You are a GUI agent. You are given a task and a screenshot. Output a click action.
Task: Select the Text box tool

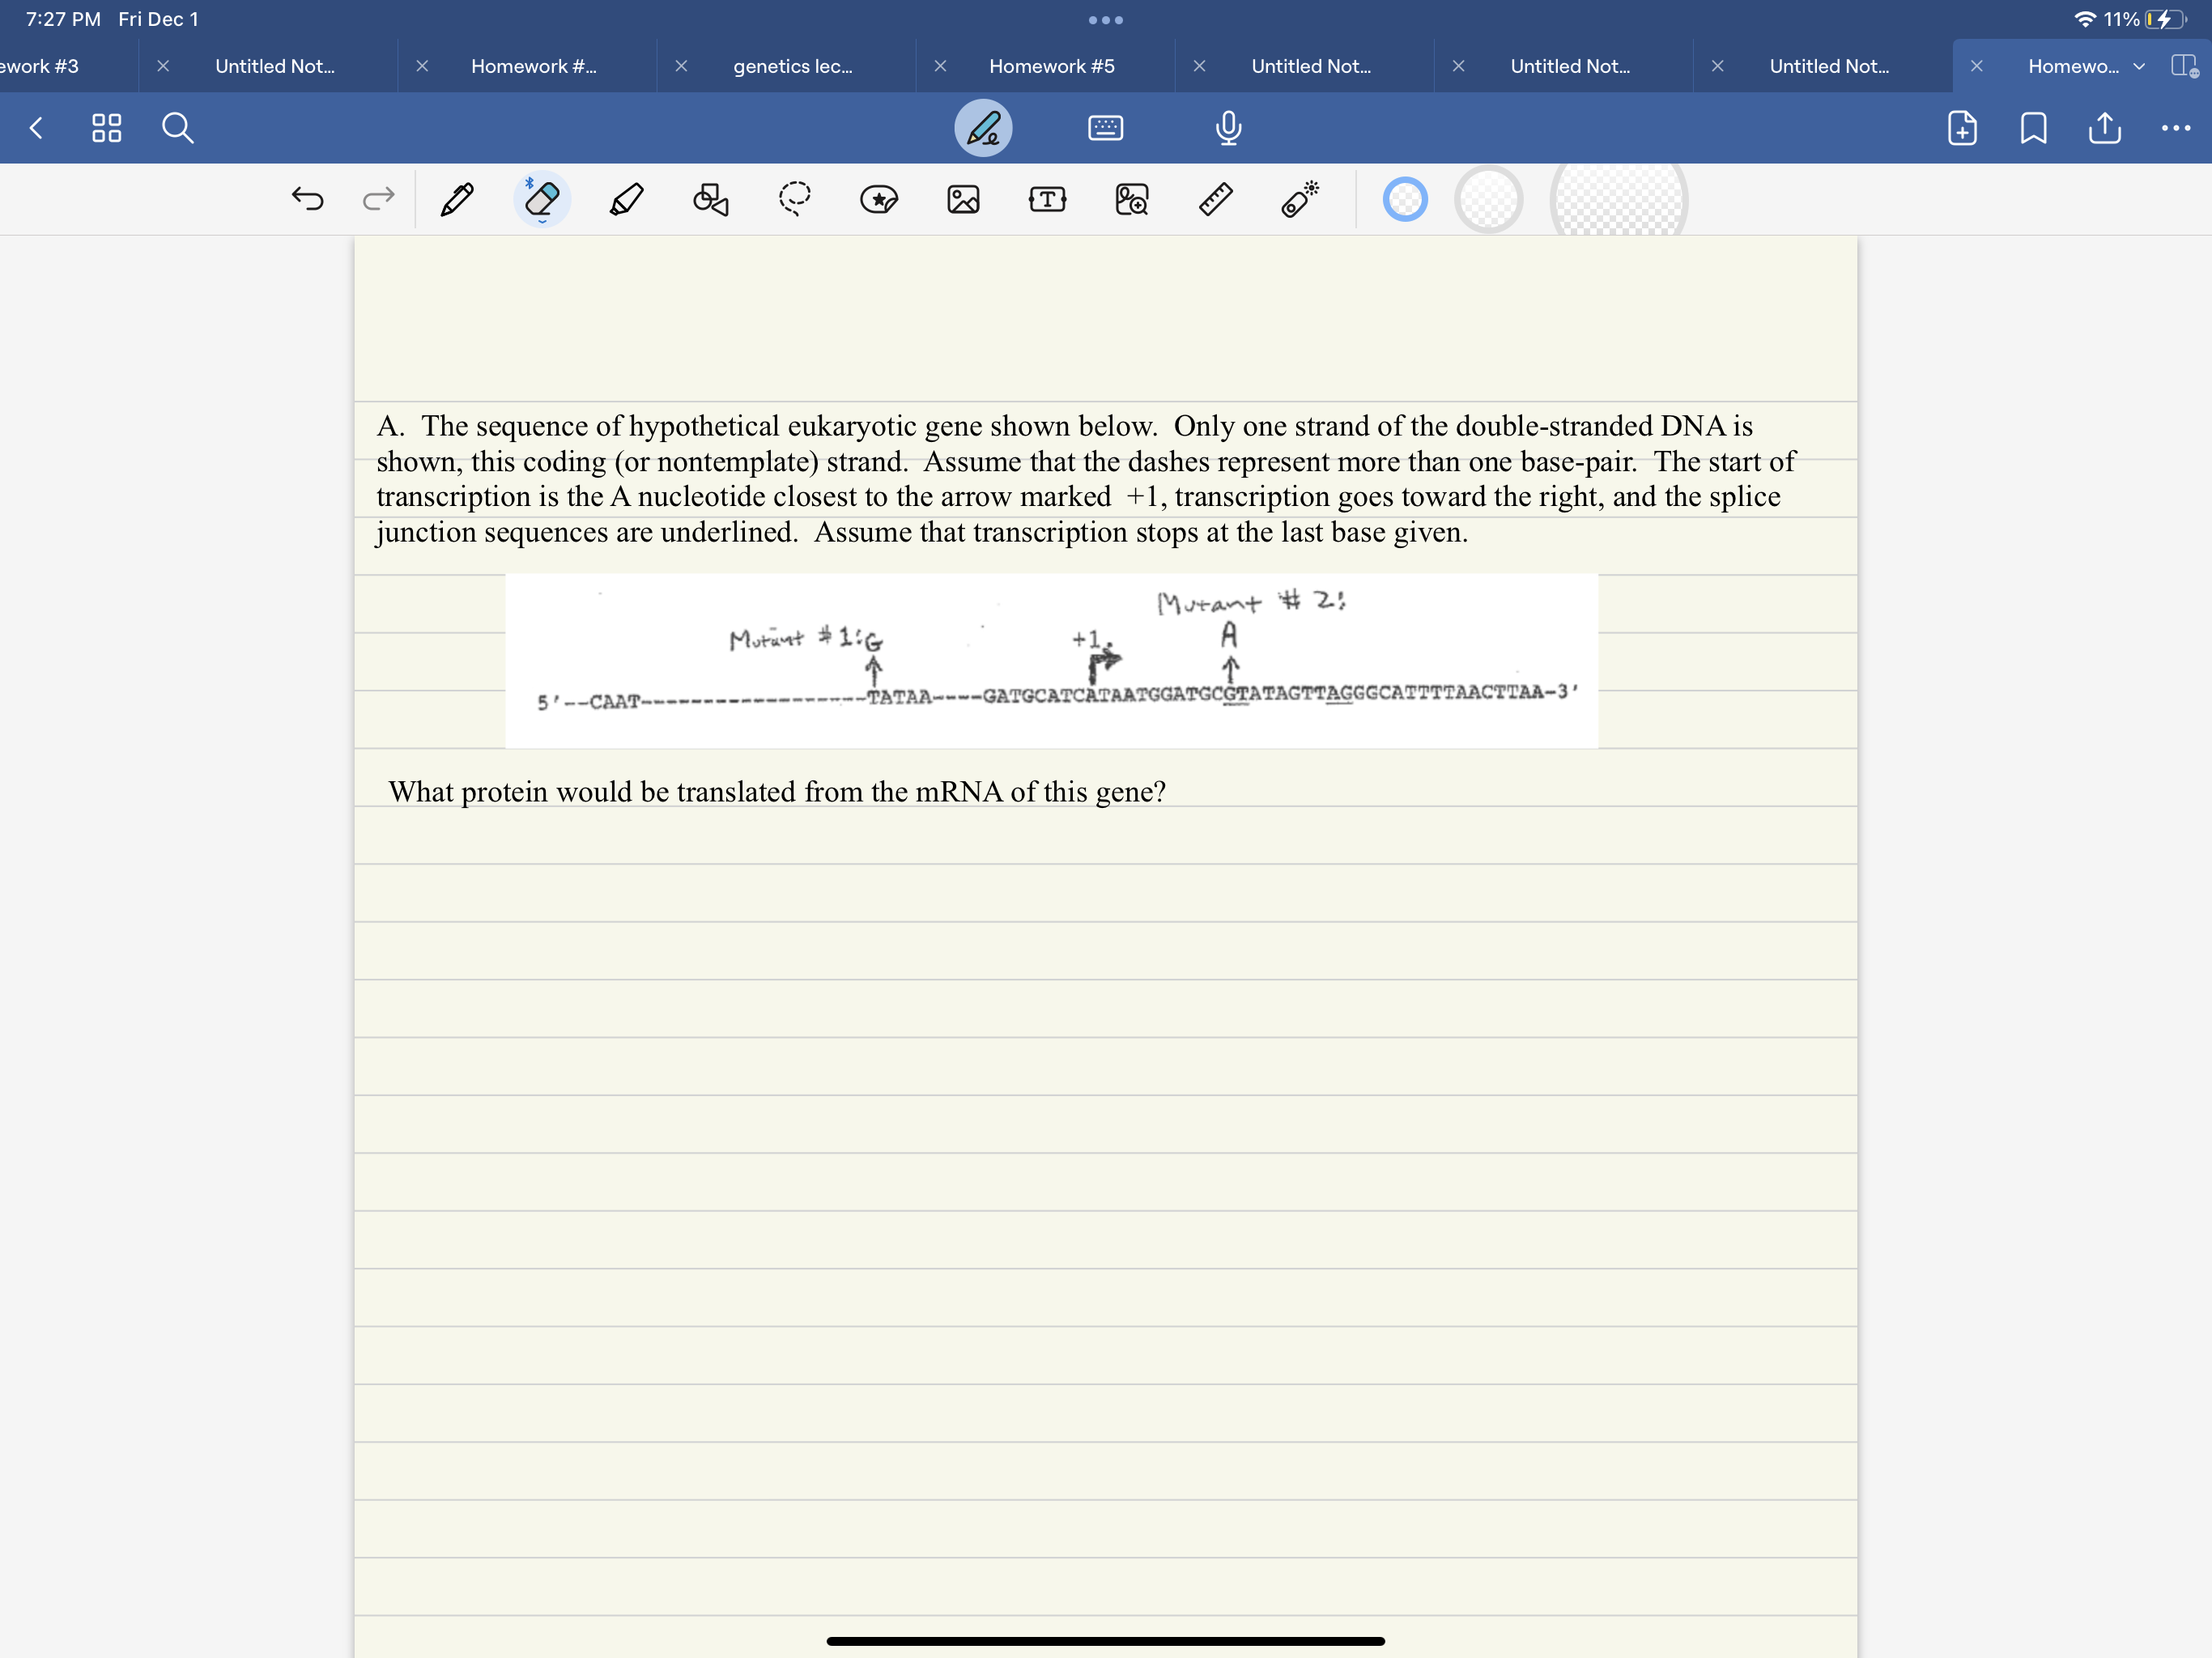(x=1047, y=200)
